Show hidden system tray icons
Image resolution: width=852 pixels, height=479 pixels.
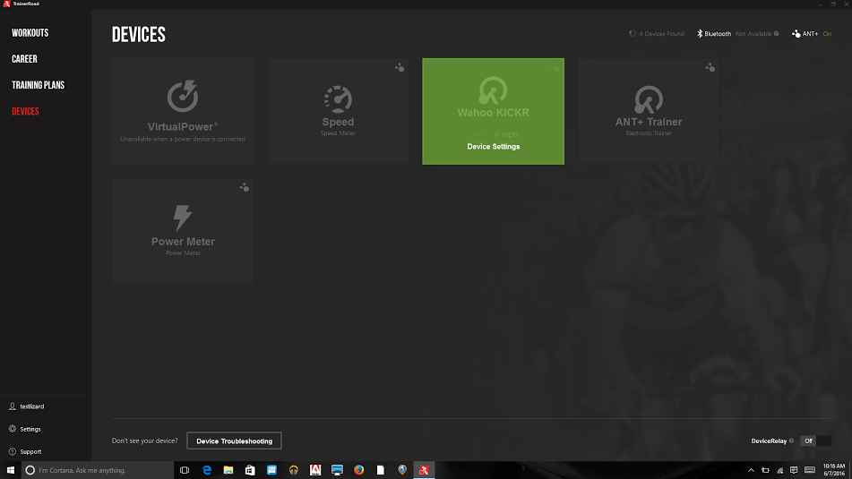click(751, 470)
